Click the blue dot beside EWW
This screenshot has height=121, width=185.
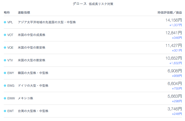point(5,98)
